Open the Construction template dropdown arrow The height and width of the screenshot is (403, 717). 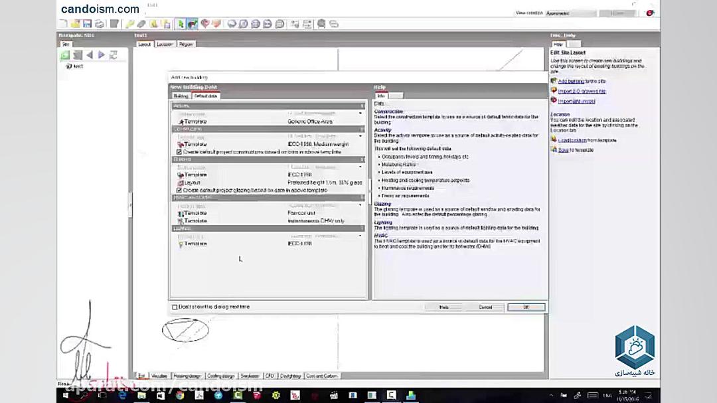(360, 136)
